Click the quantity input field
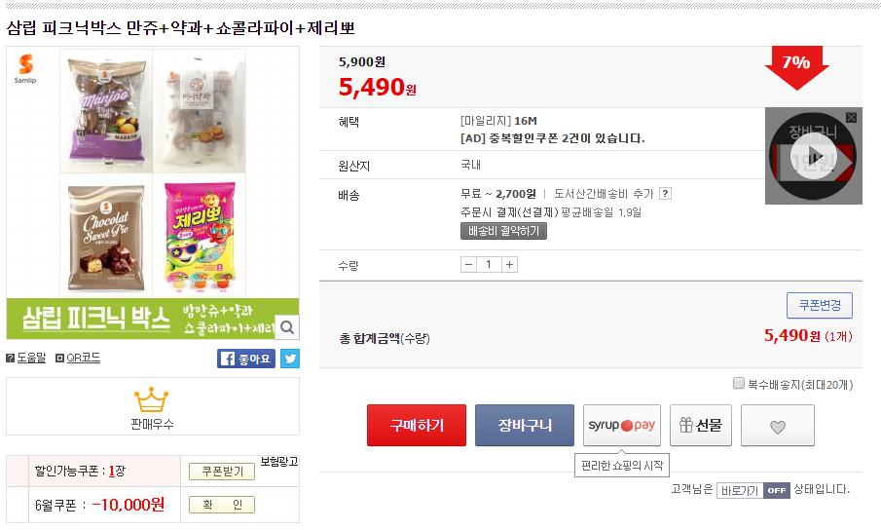The width and height of the screenshot is (881, 530). (489, 264)
